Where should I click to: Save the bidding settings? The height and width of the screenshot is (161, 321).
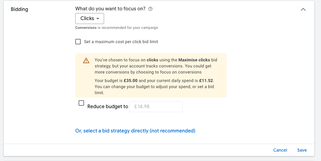(302, 150)
